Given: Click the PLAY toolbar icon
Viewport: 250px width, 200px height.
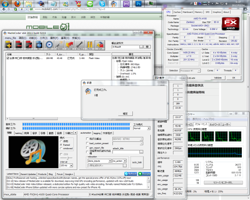Looking at the screenshot, I should [x=49, y=45].
